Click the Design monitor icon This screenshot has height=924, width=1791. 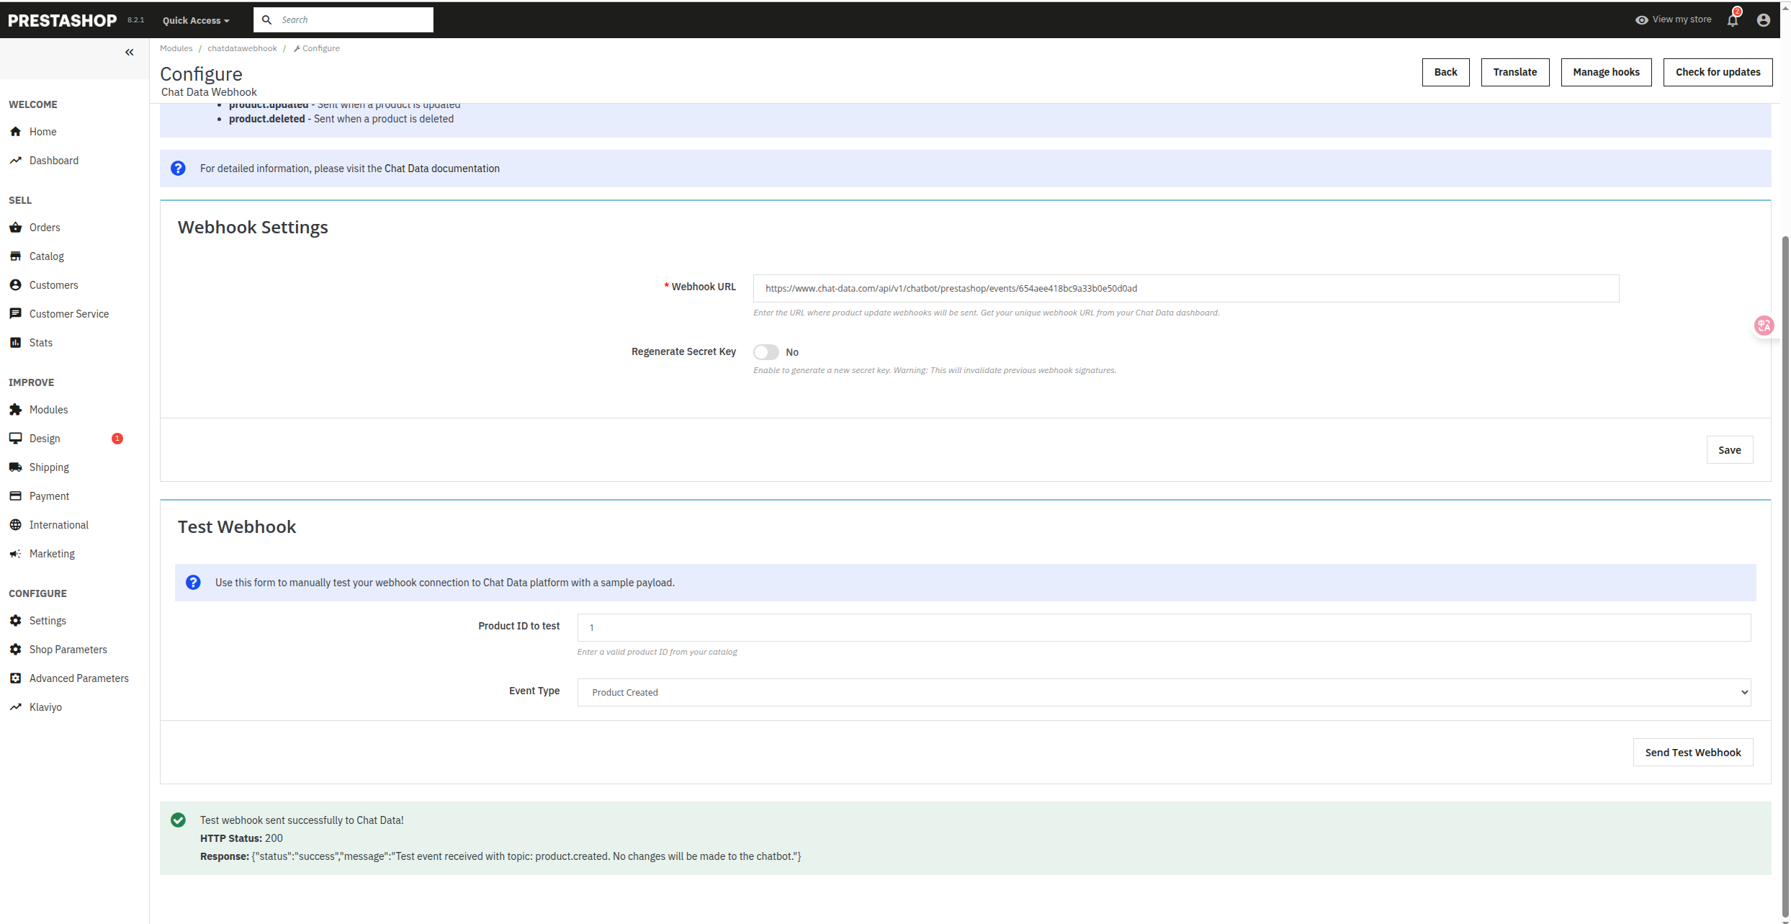tap(16, 439)
